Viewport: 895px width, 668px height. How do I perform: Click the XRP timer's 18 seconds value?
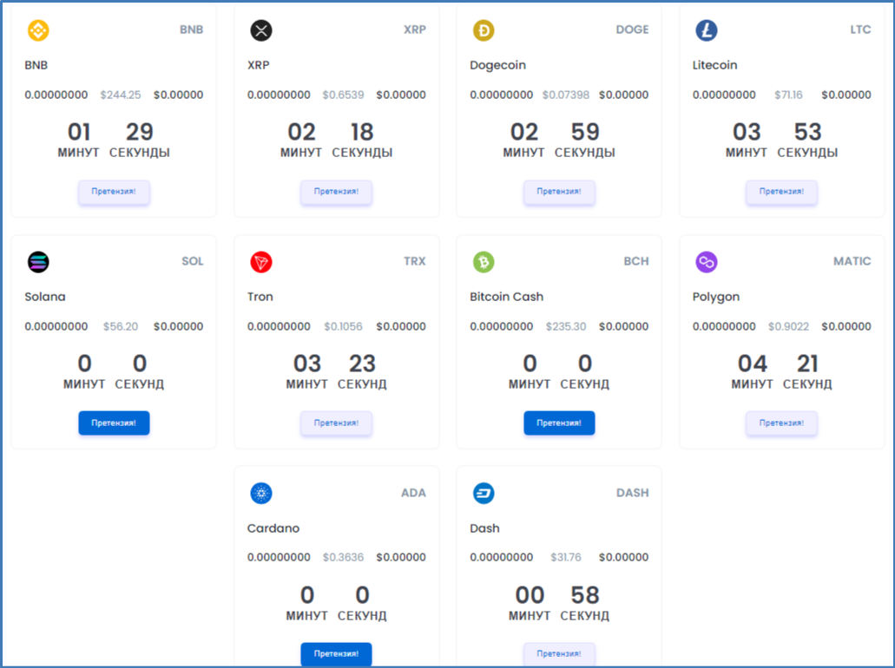coord(362,132)
